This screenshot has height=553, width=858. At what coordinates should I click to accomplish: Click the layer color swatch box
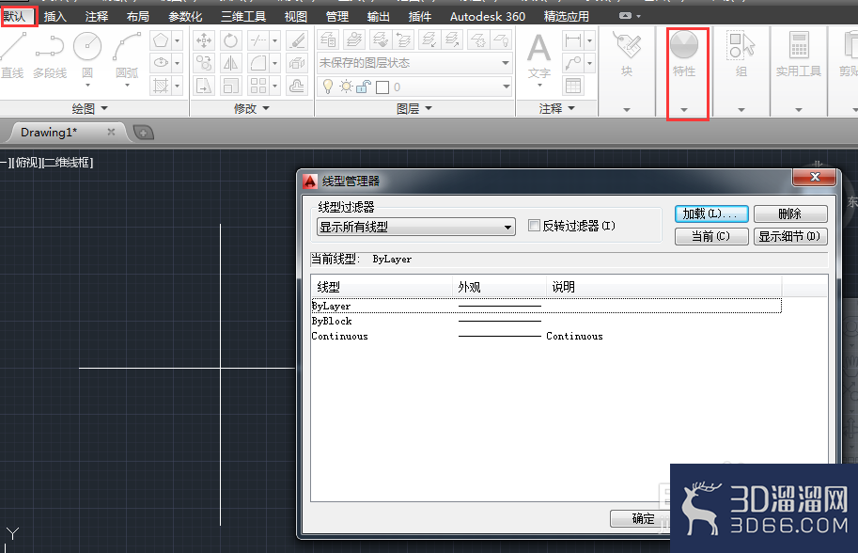click(x=382, y=87)
